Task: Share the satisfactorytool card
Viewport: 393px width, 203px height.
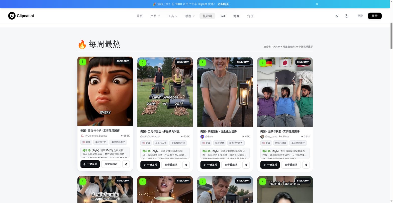Action: click(x=186, y=165)
